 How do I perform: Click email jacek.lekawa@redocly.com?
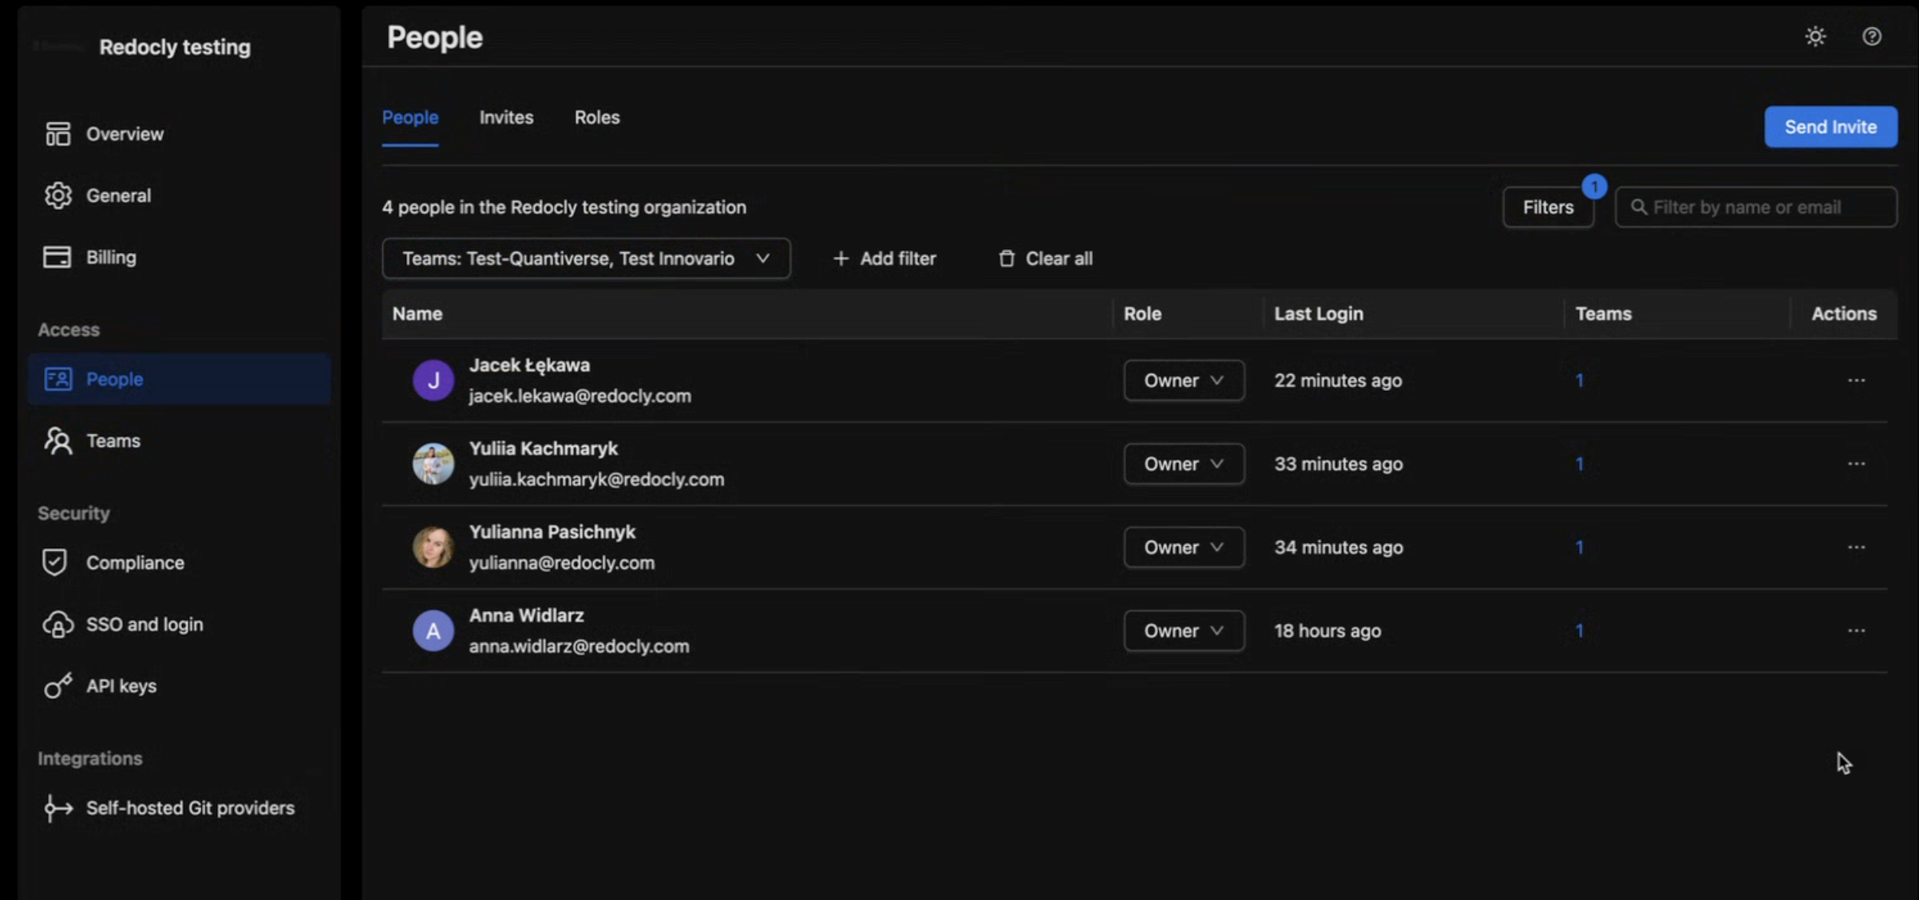pyautogui.click(x=580, y=396)
